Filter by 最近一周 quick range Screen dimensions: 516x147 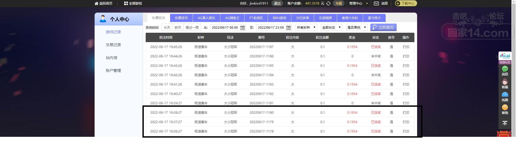click(x=192, y=27)
